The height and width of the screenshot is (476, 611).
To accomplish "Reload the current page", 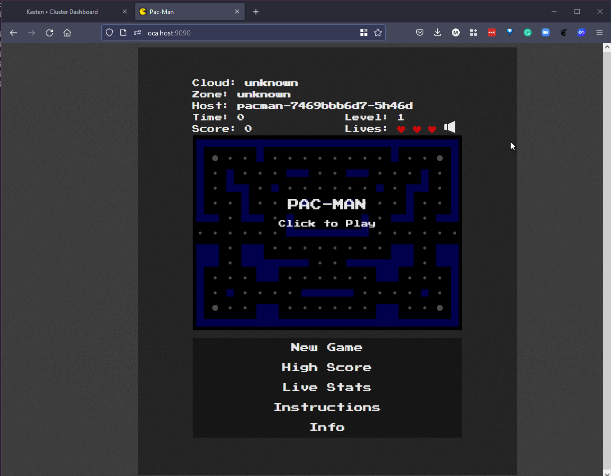I will tap(49, 33).
